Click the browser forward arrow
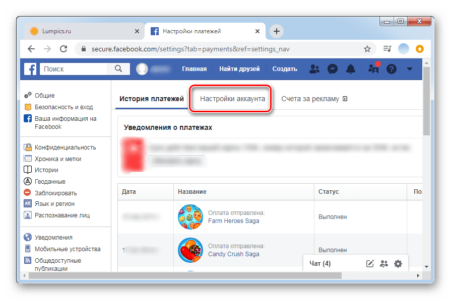Screen dimensions: 451x300 47,49
